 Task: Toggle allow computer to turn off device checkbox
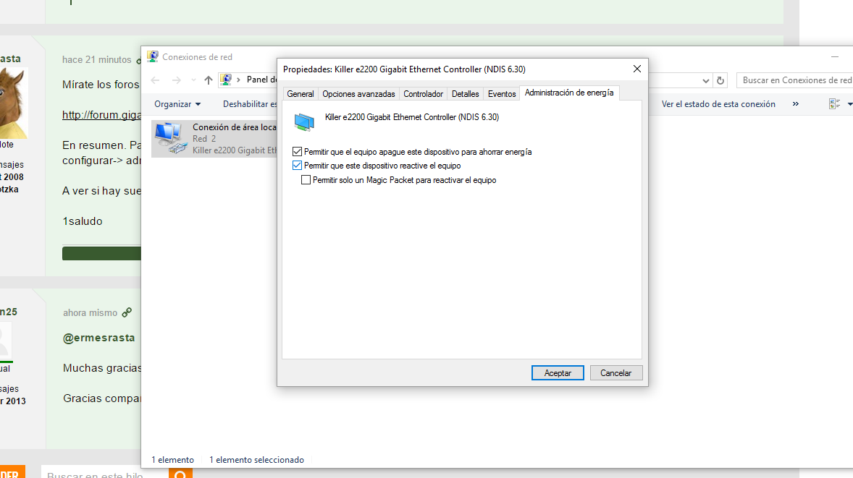[297, 152]
